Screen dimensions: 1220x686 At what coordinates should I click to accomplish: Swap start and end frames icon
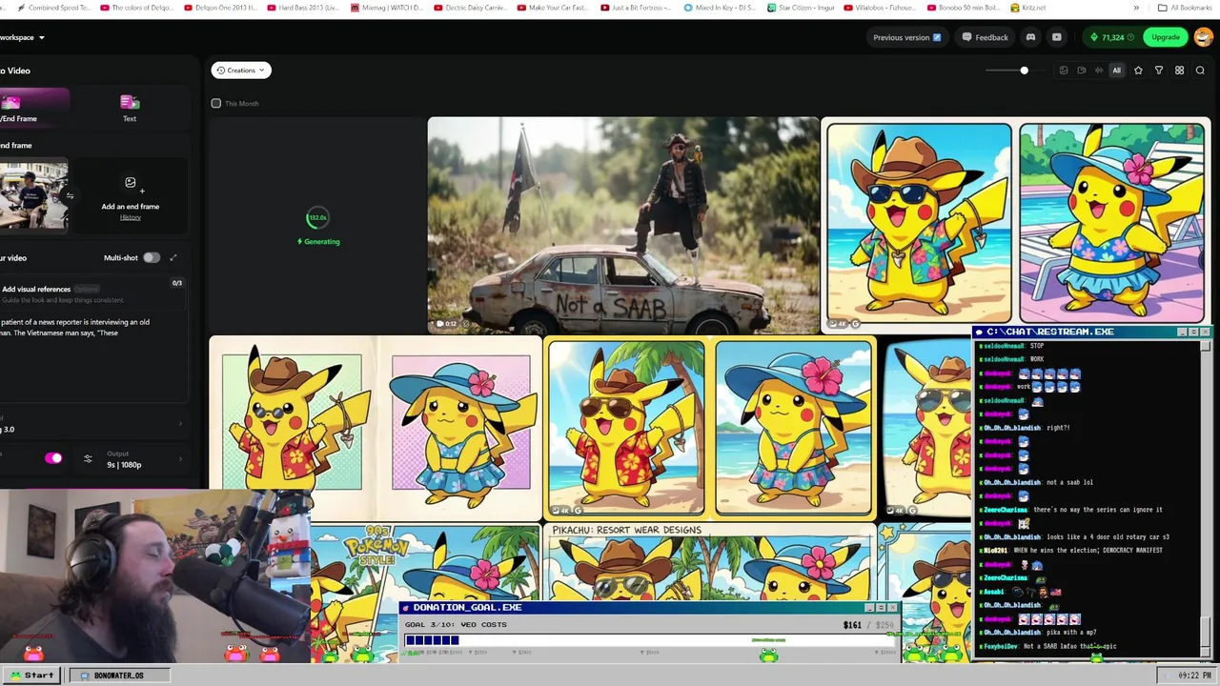(69, 196)
